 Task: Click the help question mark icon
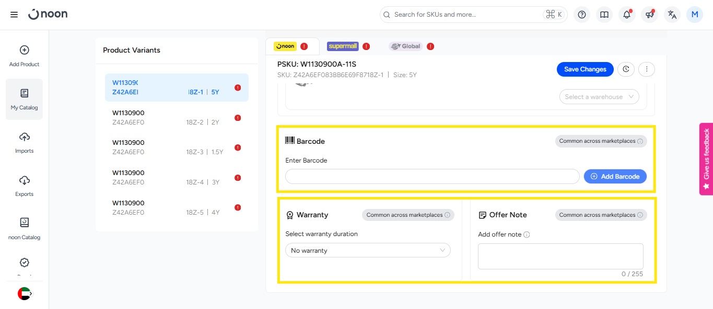581,15
